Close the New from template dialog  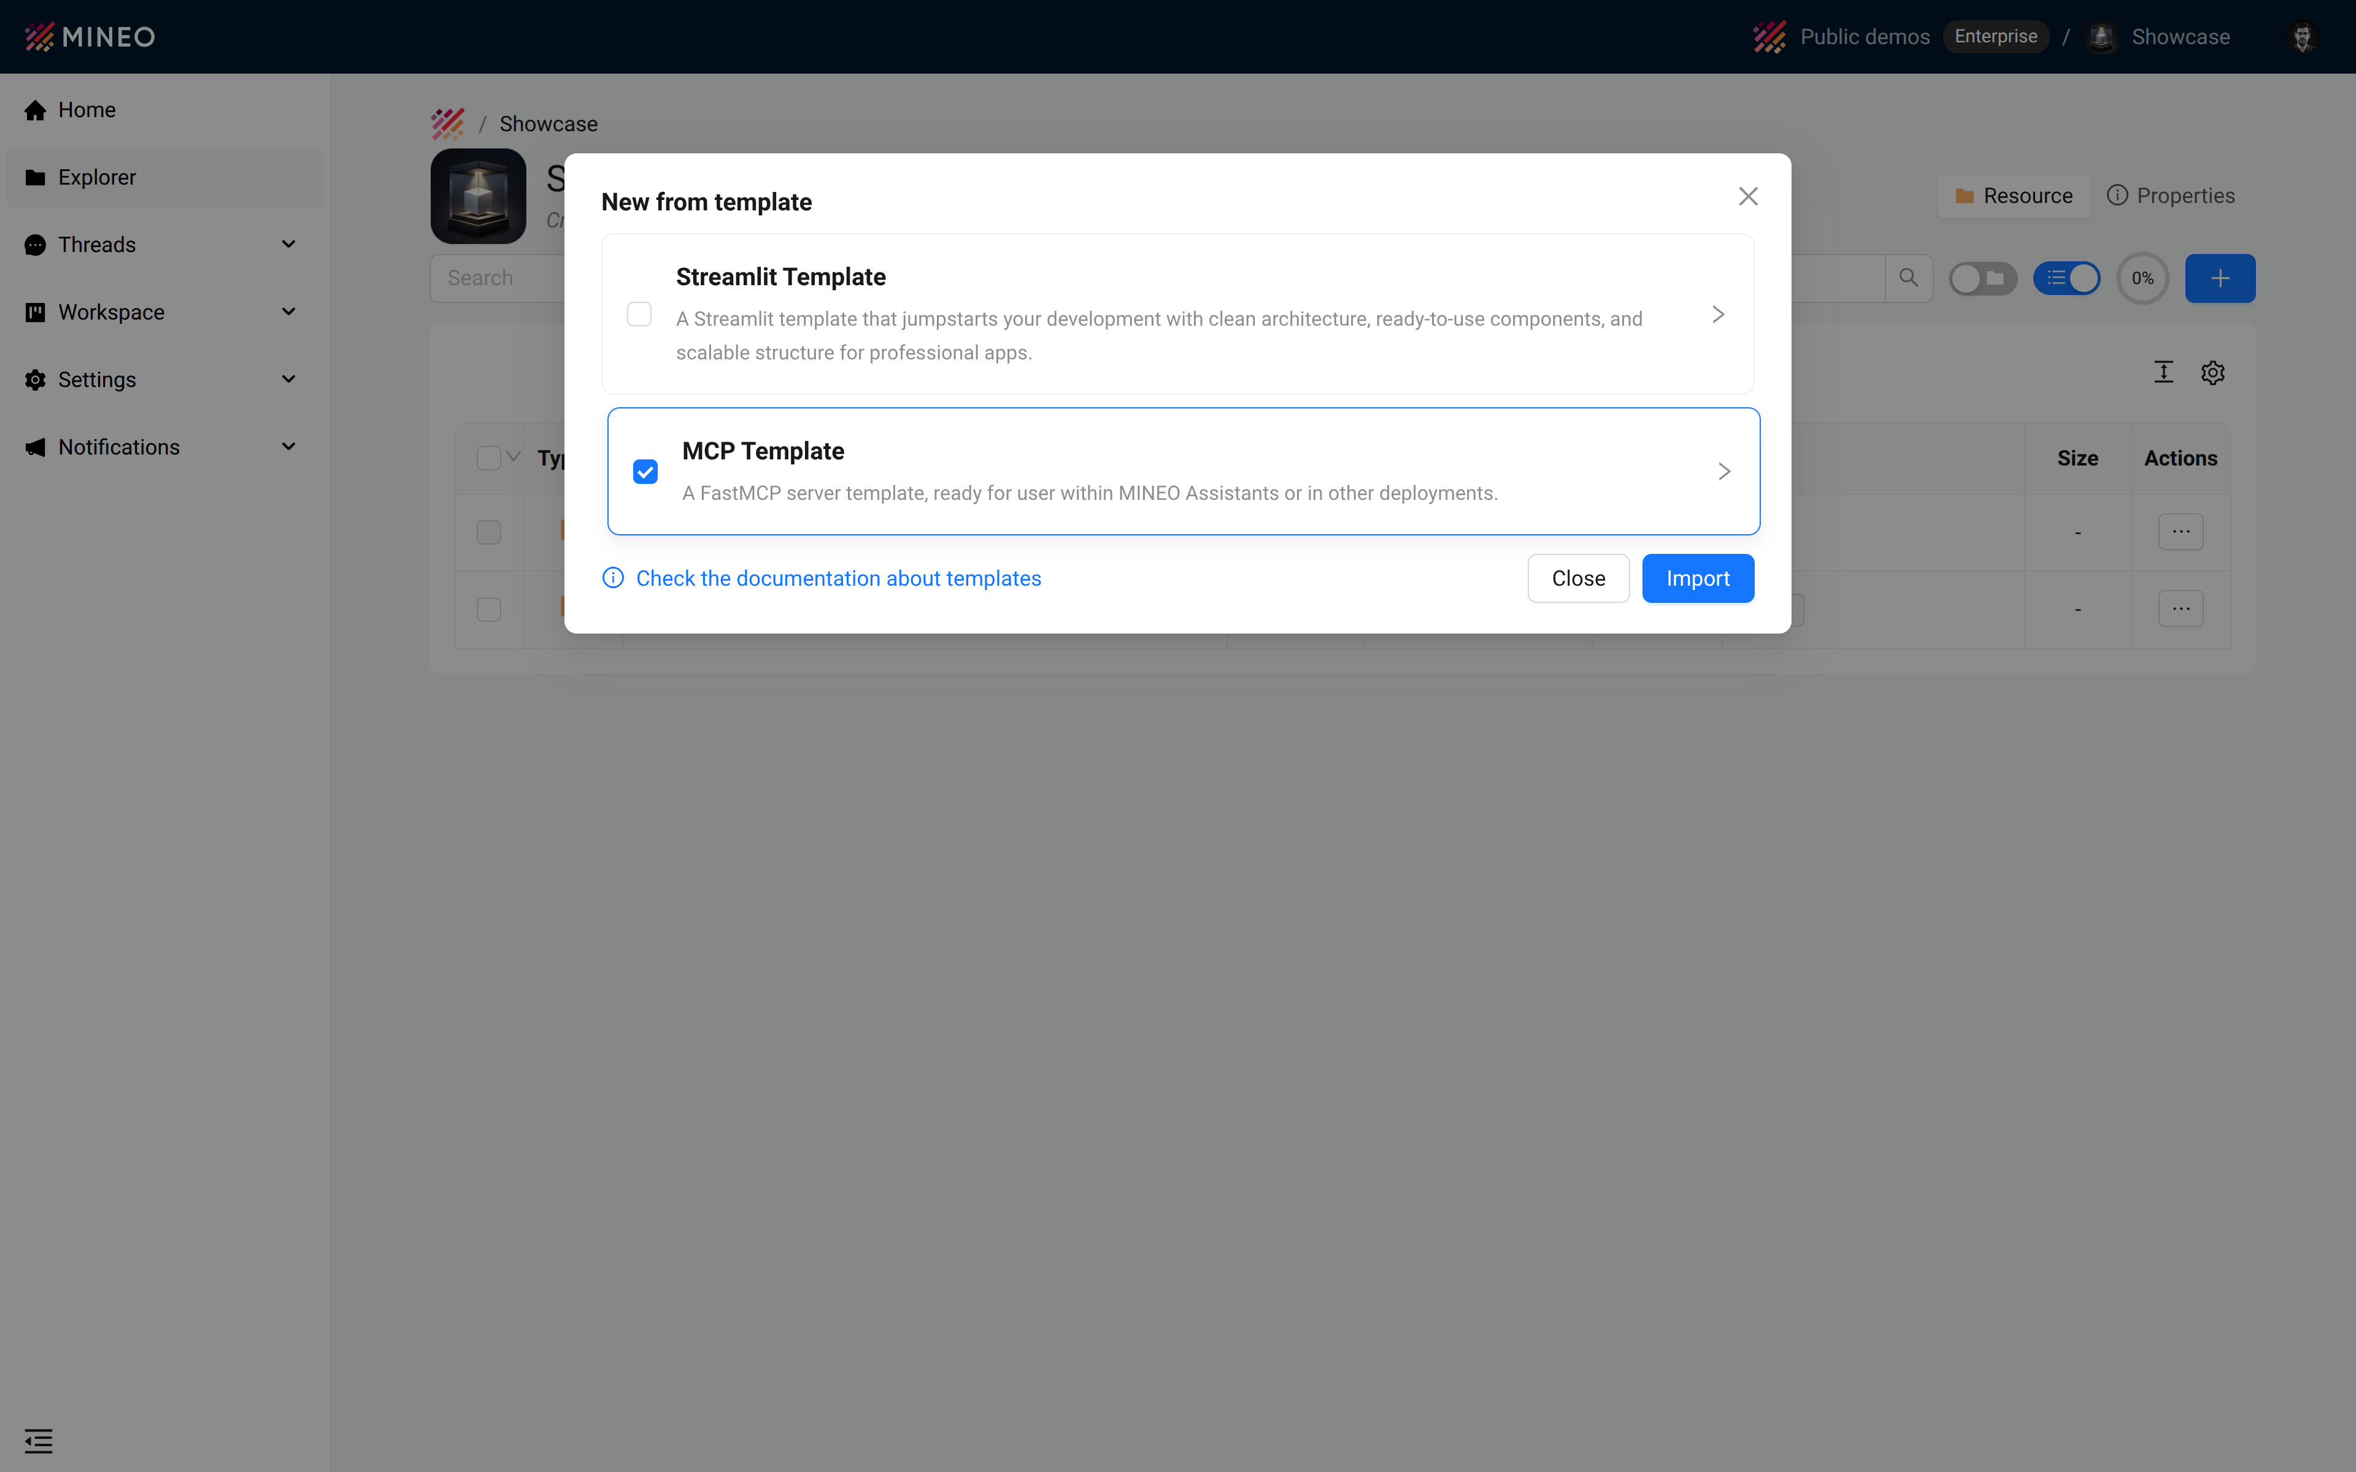[1749, 197]
